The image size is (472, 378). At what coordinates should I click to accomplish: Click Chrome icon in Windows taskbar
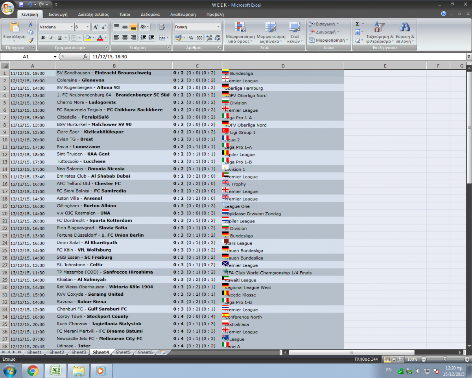(33, 371)
